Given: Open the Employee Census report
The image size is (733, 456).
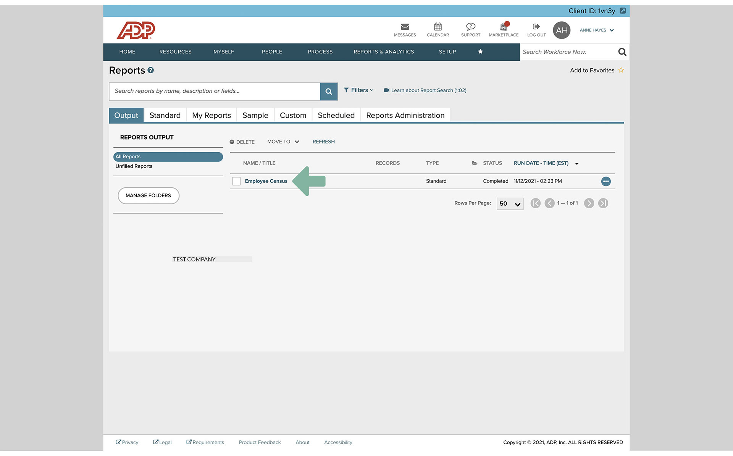Looking at the screenshot, I should click(266, 181).
